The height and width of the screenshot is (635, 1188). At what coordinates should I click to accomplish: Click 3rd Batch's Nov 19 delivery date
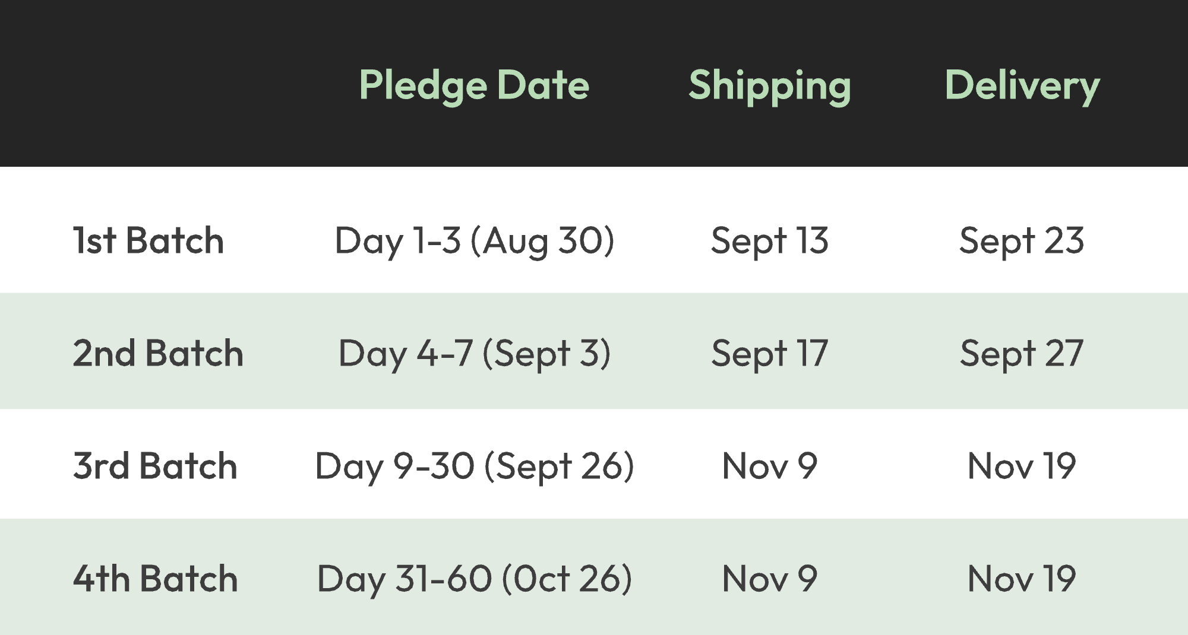pos(1022,466)
